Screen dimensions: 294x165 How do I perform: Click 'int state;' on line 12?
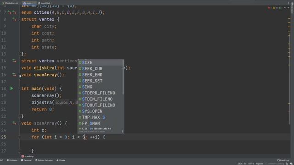tap(44, 47)
